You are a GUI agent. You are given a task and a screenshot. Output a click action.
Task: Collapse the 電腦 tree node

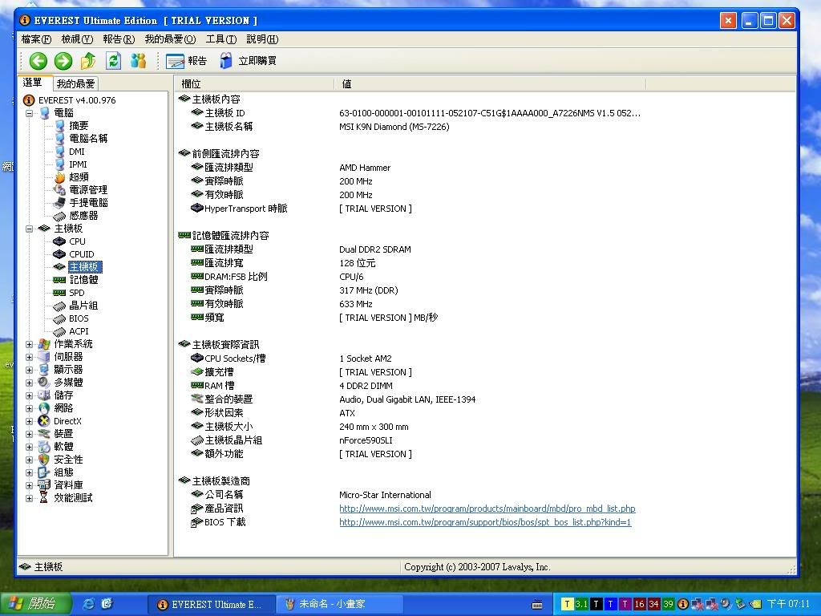[x=30, y=113]
